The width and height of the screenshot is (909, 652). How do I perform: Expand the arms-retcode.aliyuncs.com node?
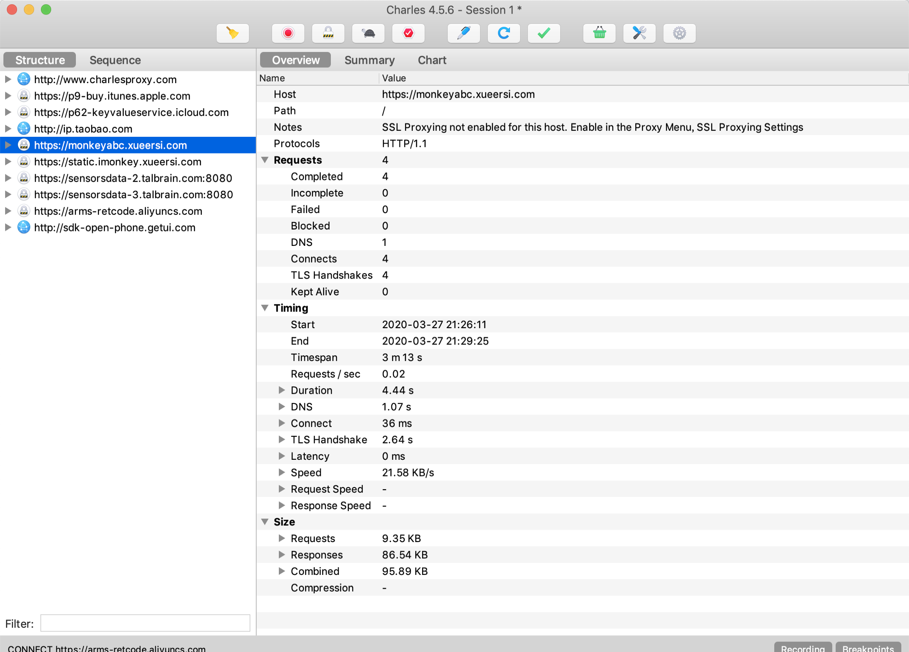(x=8, y=211)
